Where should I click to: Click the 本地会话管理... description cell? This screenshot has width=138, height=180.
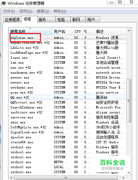(110, 62)
